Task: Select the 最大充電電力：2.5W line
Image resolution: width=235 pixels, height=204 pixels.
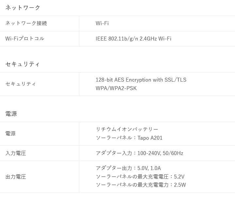Action: [x=141, y=185]
